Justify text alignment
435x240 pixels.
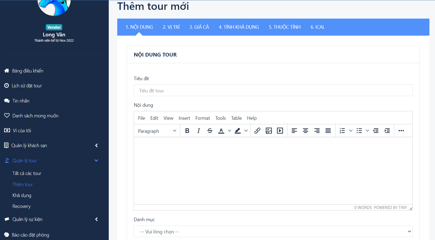(x=328, y=131)
